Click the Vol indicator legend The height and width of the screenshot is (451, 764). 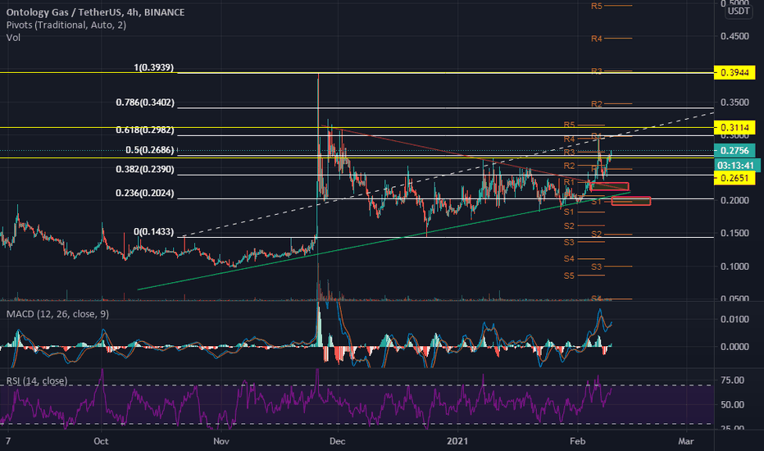[x=13, y=38]
